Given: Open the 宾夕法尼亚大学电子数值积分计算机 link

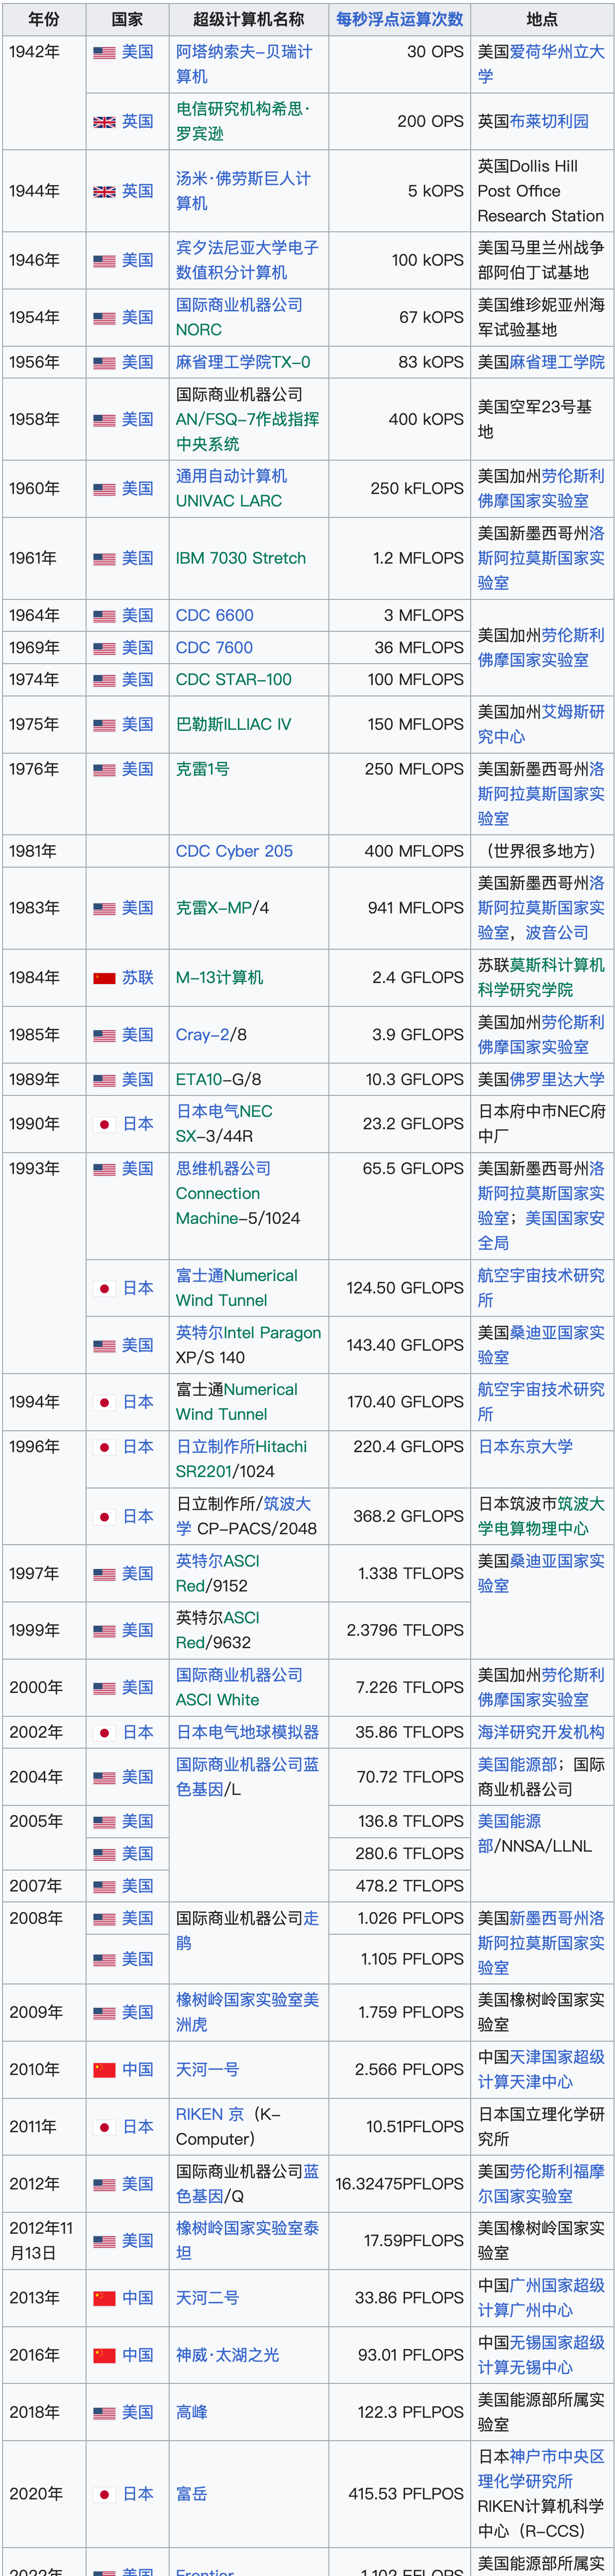Looking at the screenshot, I should [247, 260].
